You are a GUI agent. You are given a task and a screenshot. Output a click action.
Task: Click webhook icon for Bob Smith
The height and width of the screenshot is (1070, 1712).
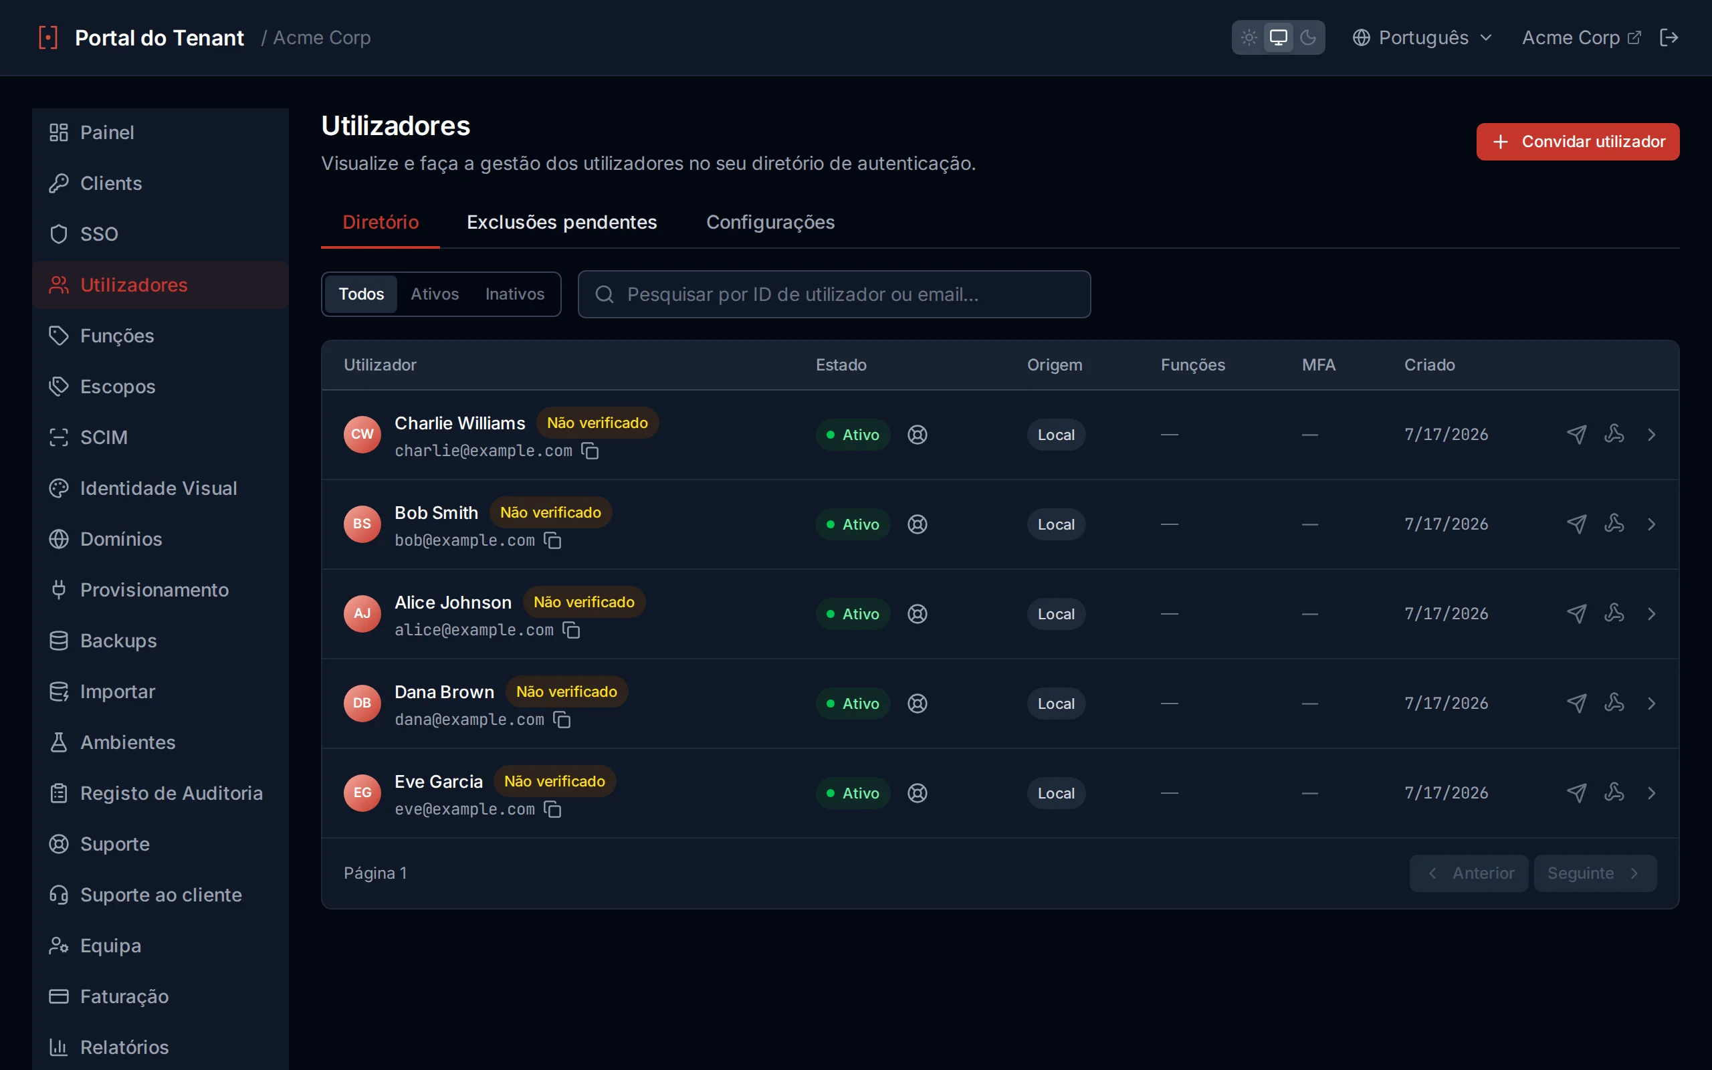point(1614,524)
